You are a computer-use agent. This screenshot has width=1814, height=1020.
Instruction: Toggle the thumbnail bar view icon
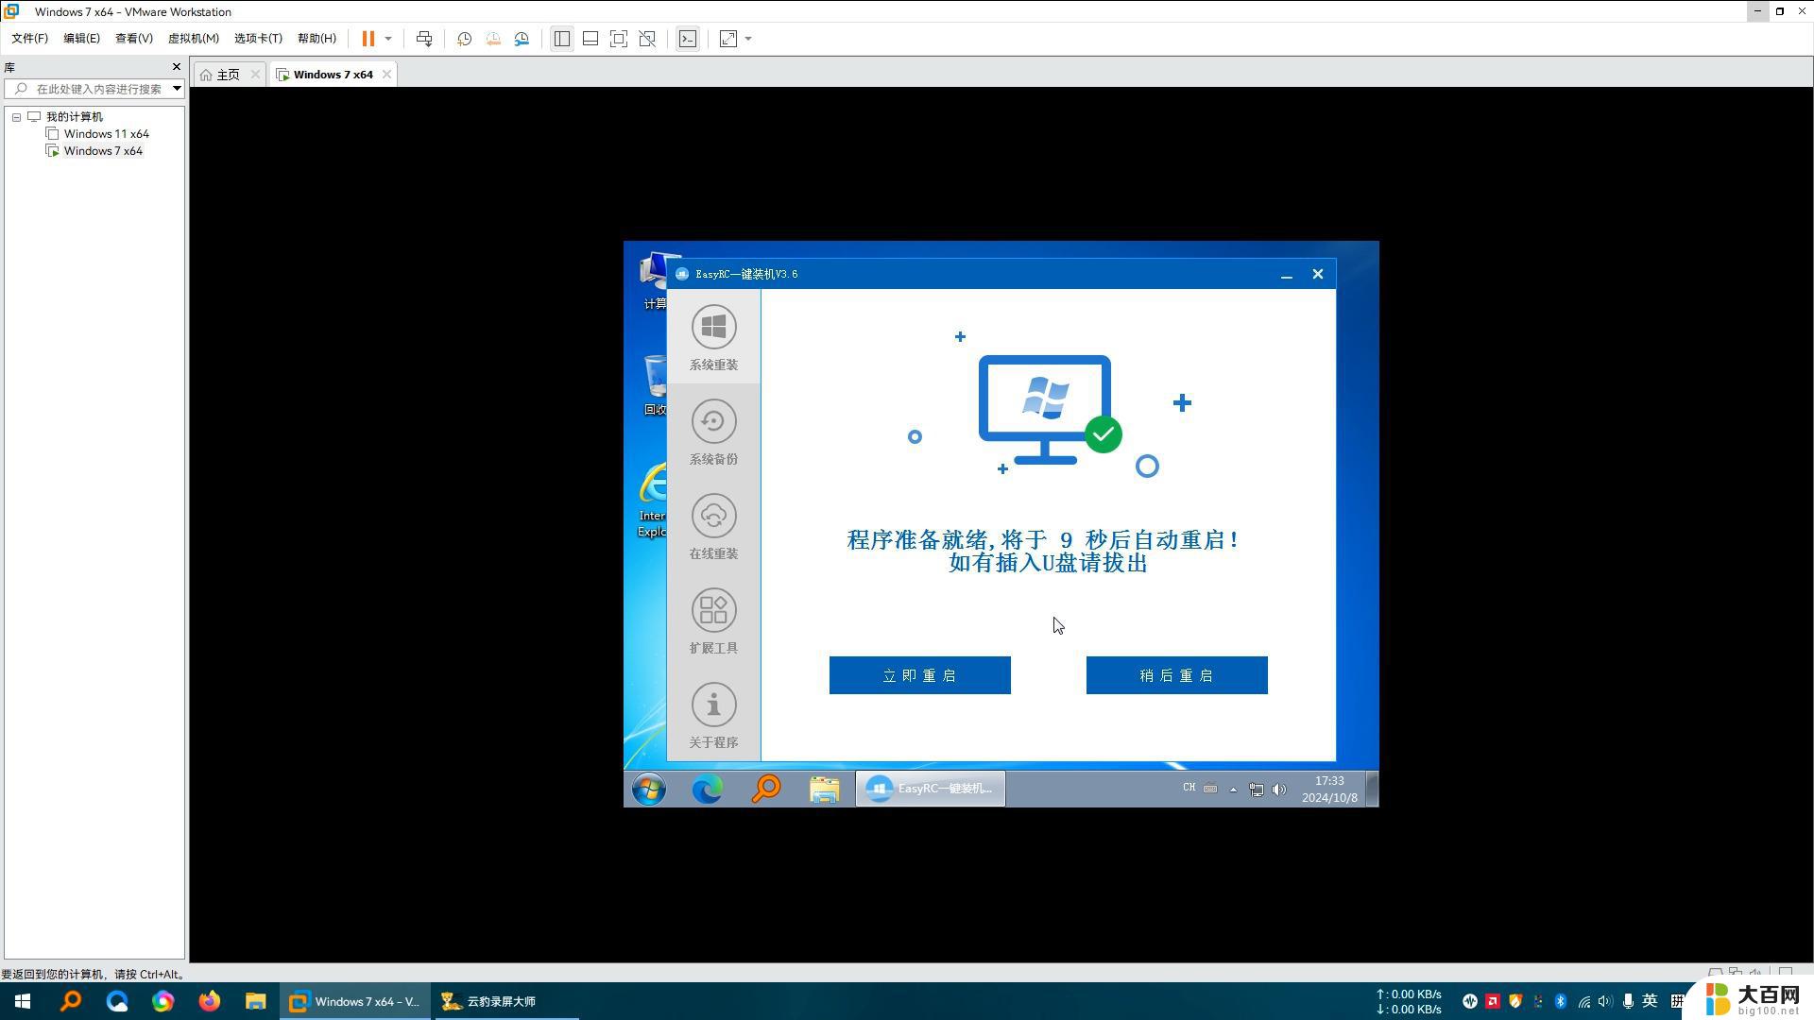tap(590, 39)
